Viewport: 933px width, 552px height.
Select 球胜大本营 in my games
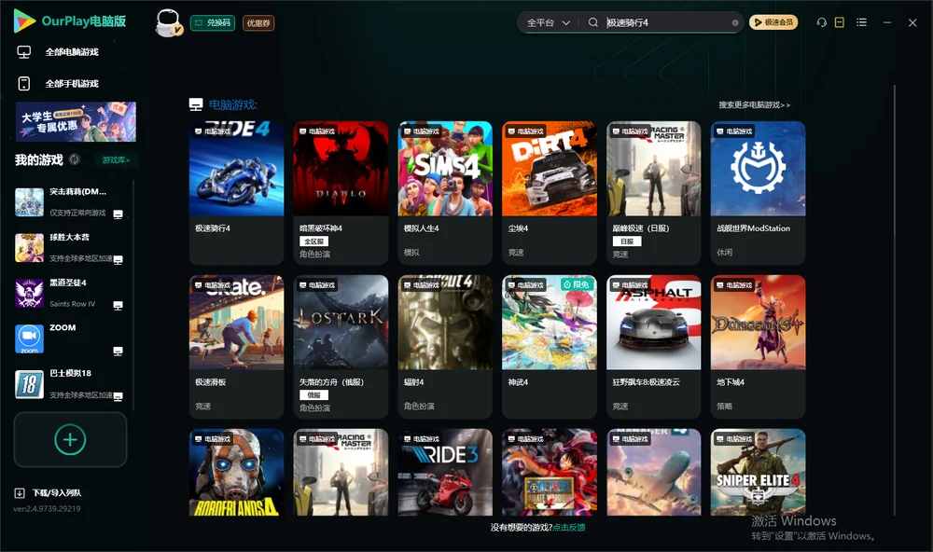pyautogui.click(x=69, y=247)
